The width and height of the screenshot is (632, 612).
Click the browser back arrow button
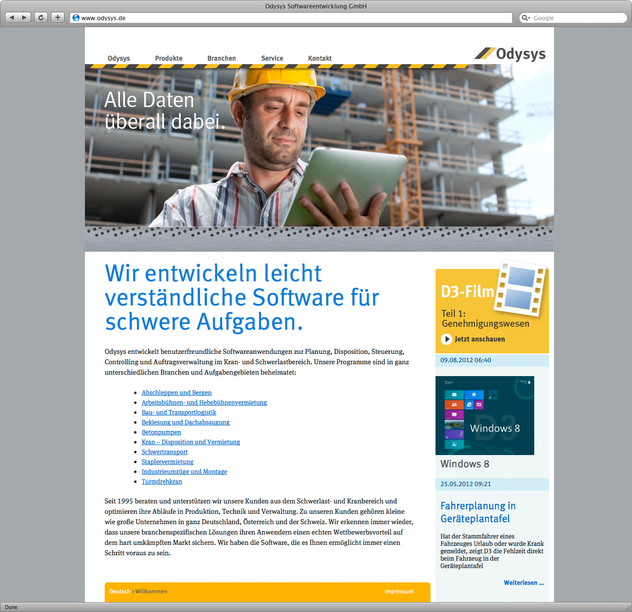[x=12, y=18]
